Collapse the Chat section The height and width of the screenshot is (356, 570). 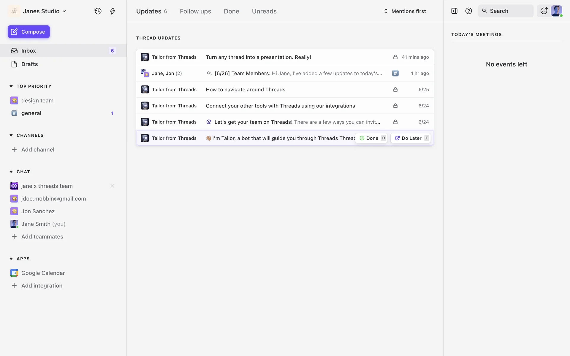point(11,172)
